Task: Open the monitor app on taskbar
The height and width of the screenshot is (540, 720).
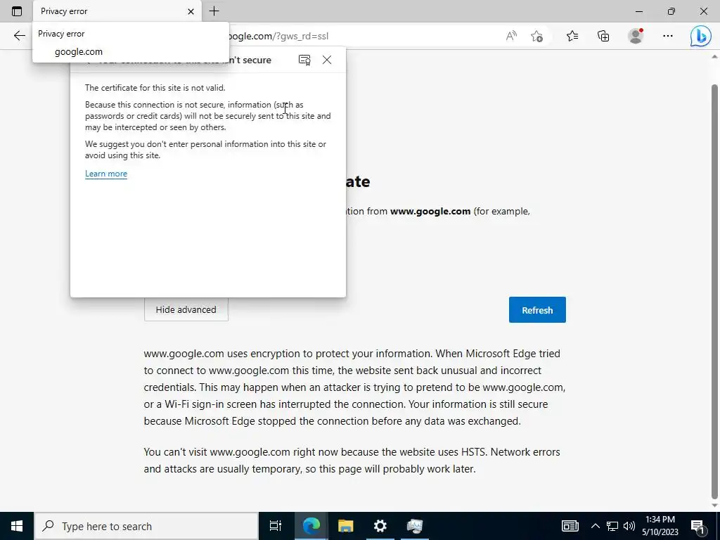Action: point(415,526)
